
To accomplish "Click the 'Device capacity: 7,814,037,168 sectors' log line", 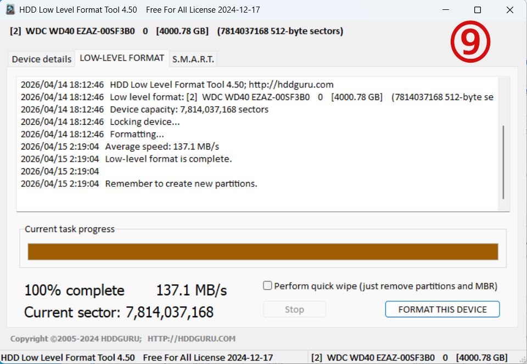I will pyautogui.click(x=144, y=109).
